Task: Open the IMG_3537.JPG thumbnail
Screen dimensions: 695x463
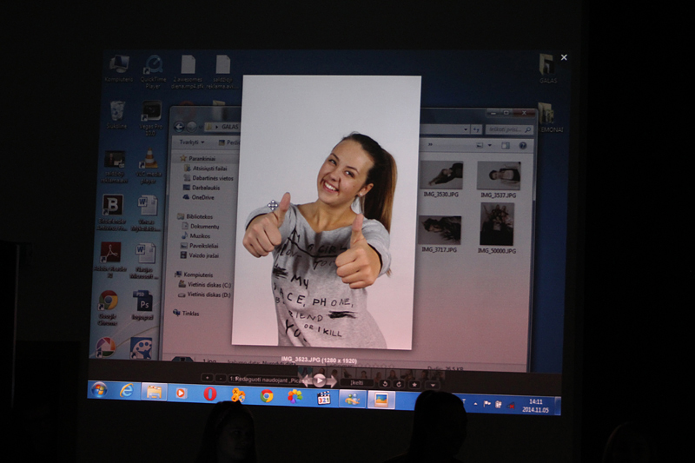Action: click(x=499, y=180)
